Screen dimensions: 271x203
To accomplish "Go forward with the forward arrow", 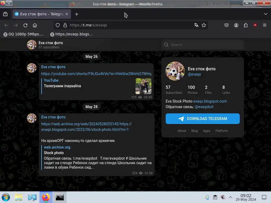I will (x=16, y=25).
